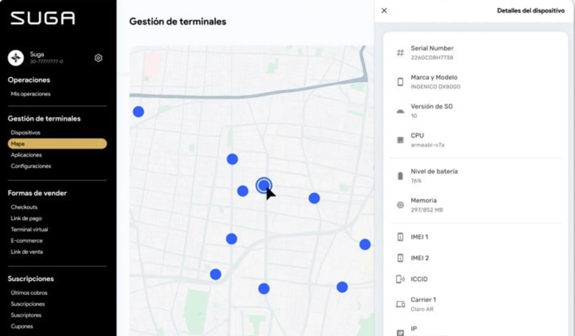Click the icon beside IMEI 1

click(400, 237)
